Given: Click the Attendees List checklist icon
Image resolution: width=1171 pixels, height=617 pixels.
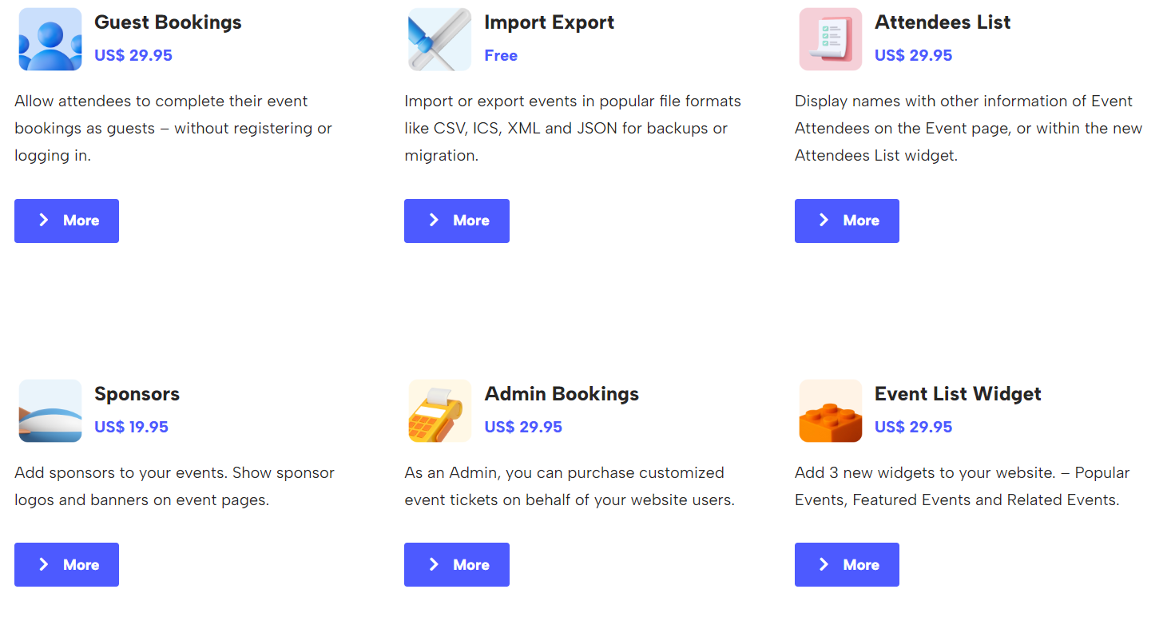Looking at the screenshot, I should (830, 39).
